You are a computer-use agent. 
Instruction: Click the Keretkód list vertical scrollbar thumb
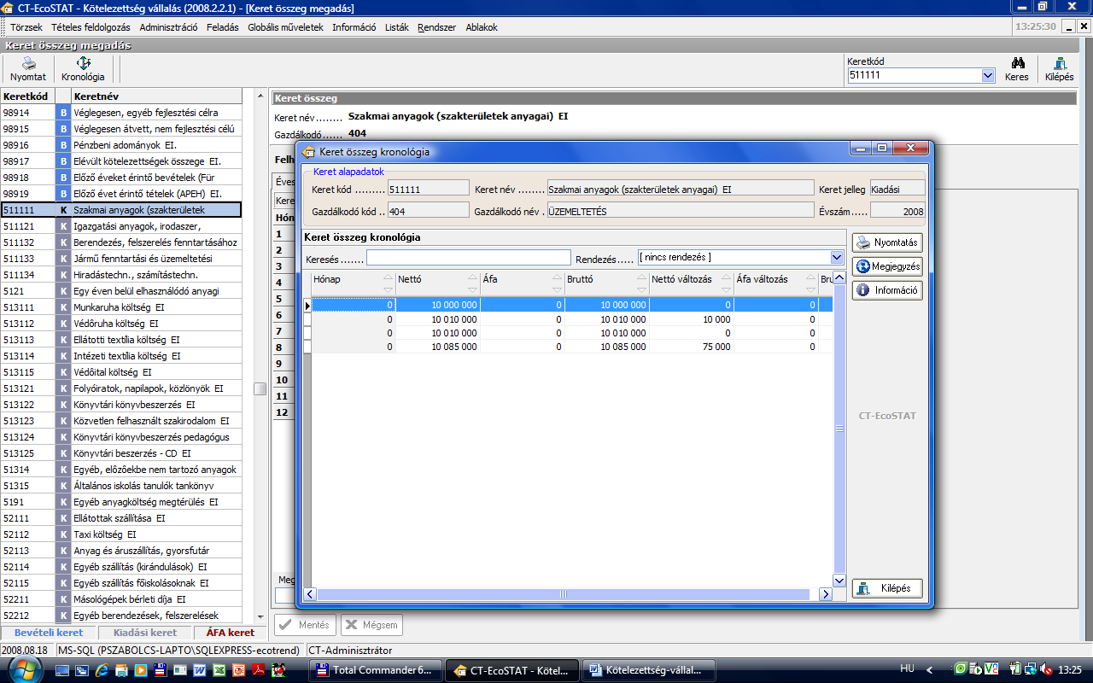pos(260,388)
